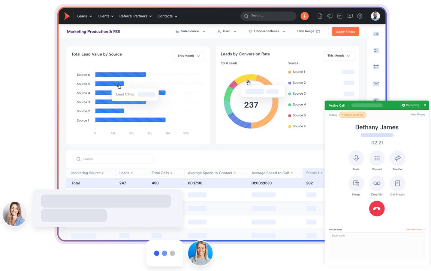This screenshot has height=271, width=431.
Task: Click the Apply Filters button
Action: [345, 31]
